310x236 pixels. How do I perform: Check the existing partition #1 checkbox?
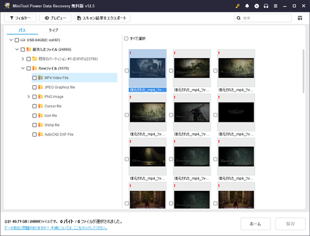pyautogui.click(x=28, y=59)
